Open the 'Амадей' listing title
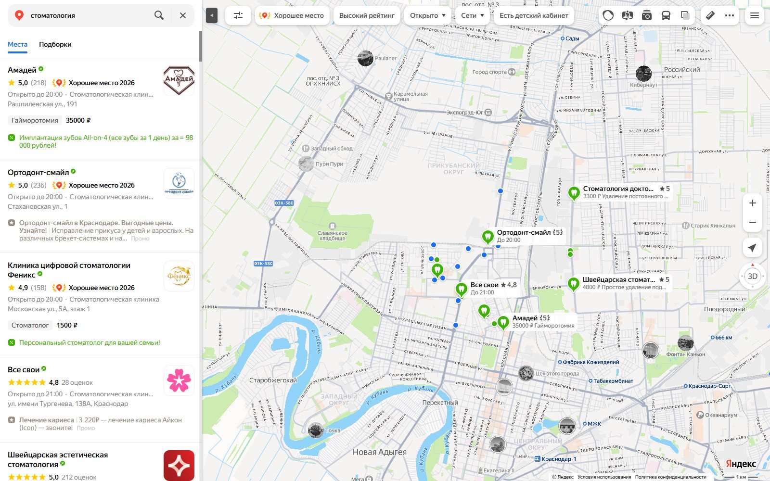Screen dimensions: 770x481 pos(22,70)
